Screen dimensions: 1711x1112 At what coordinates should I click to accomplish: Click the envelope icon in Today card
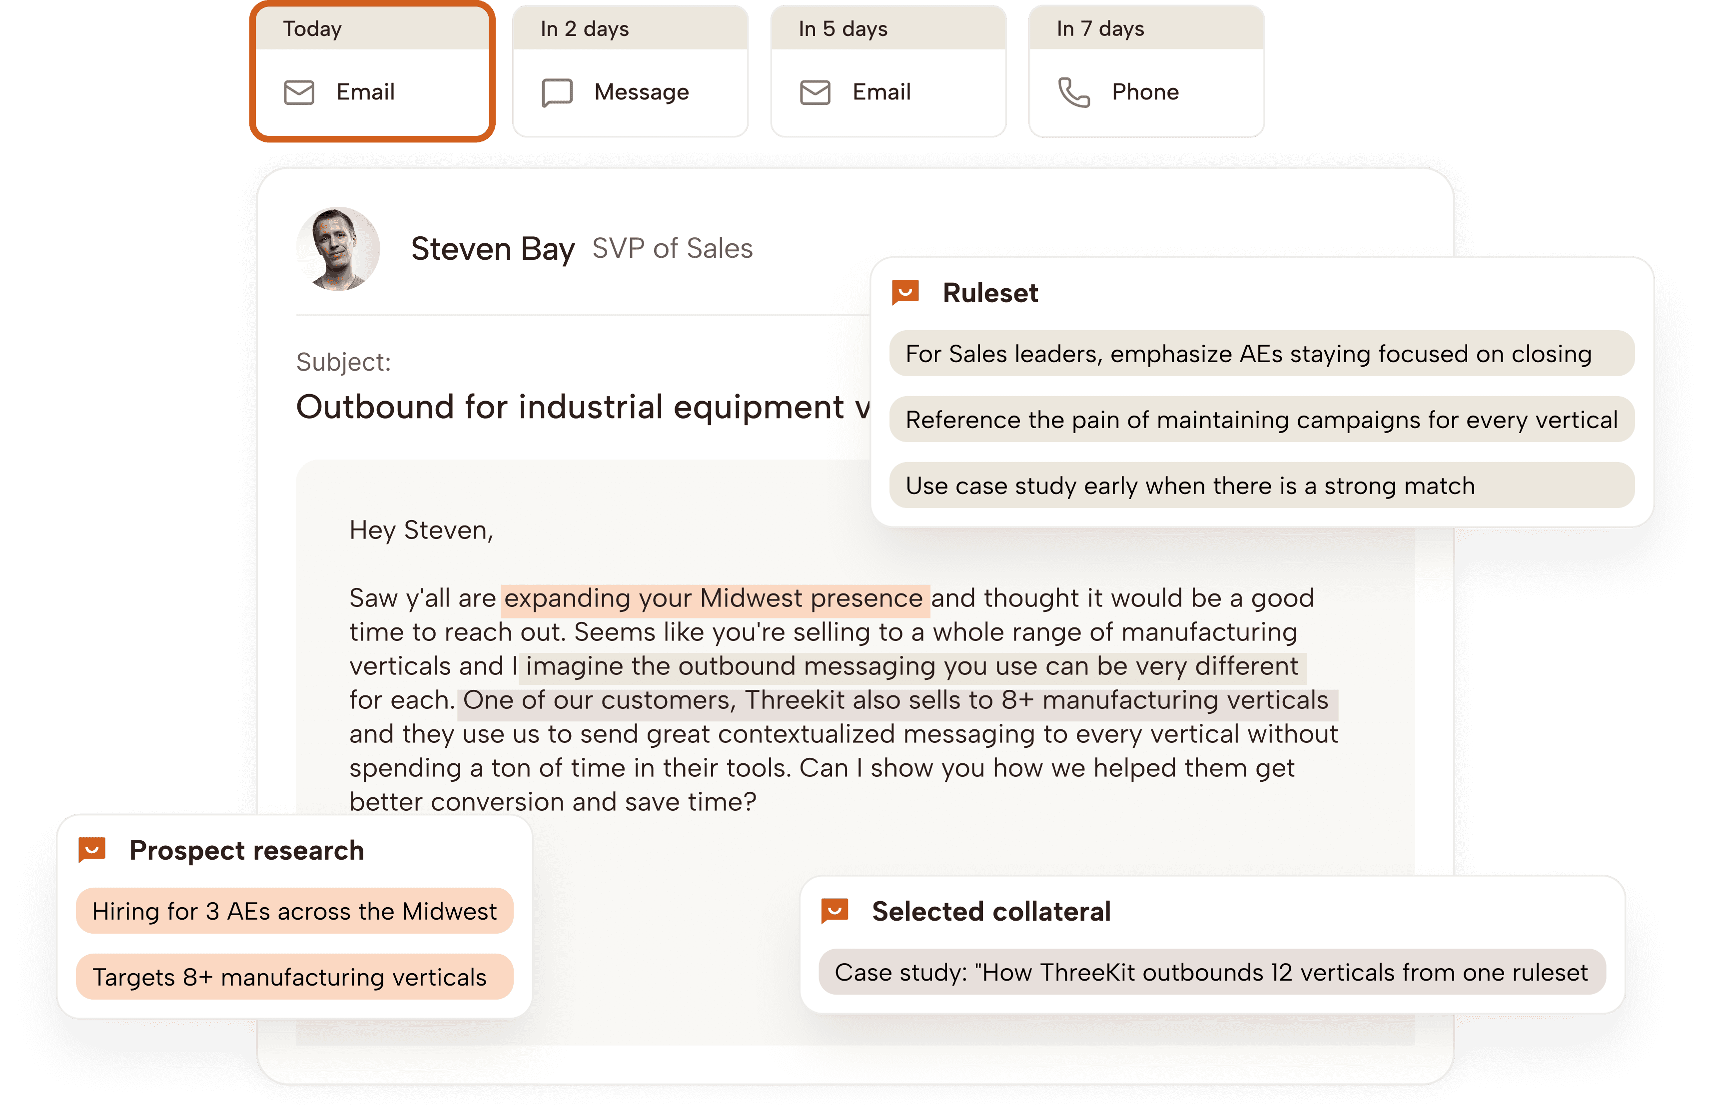click(299, 92)
